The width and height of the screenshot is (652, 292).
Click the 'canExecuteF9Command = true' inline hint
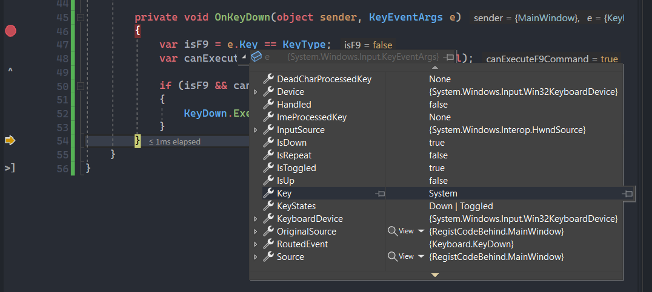[x=552, y=59]
